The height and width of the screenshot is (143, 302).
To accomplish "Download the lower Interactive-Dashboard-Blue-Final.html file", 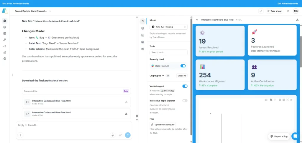I will [126, 114].
